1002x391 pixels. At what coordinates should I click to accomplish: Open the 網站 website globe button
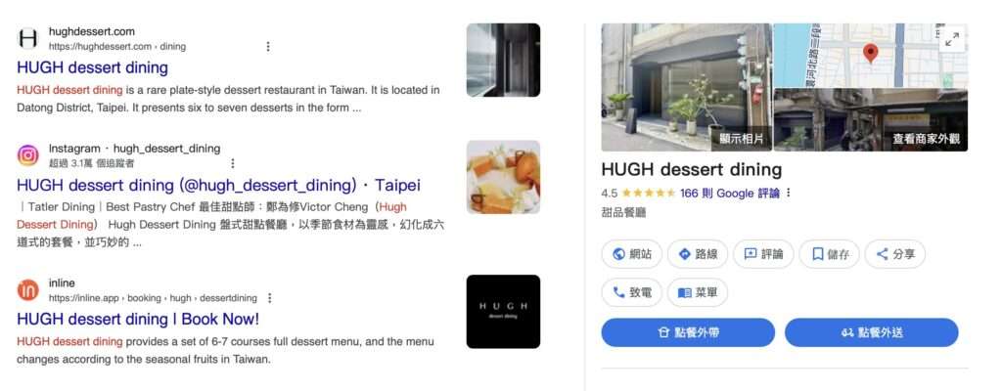pos(632,254)
